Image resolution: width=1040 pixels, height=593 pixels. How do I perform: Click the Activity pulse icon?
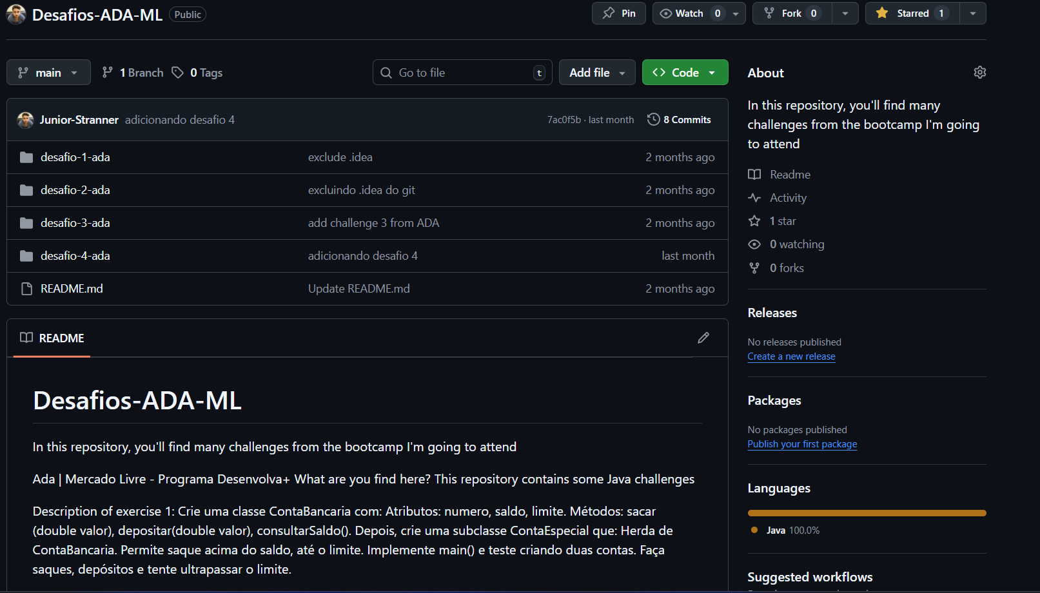(754, 198)
